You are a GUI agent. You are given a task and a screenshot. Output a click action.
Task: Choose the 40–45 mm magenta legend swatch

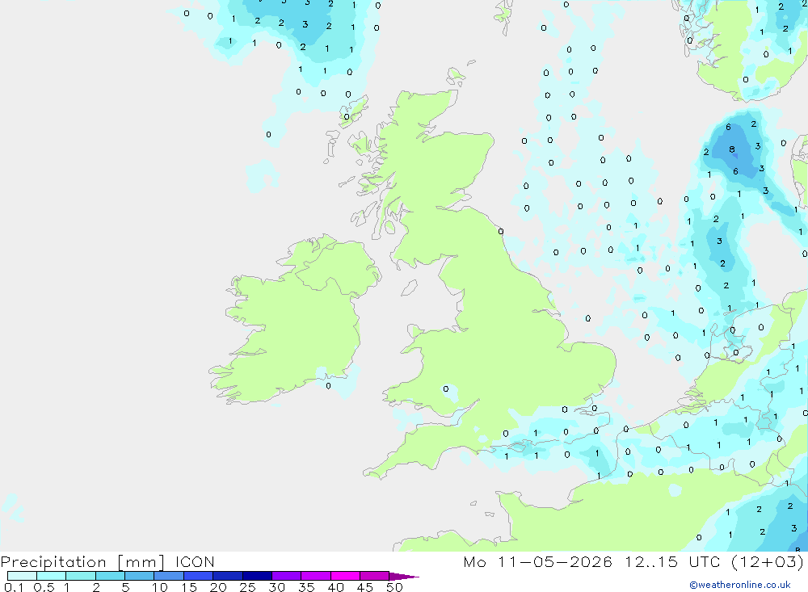345,576
